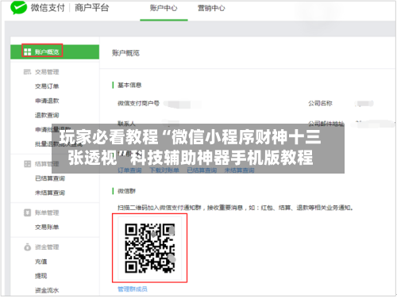Open 充值 under 资金管理
This screenshot has width=397, height=298.
pos(41,262)
